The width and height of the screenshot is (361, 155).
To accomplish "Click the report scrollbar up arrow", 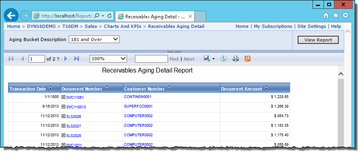I will coord(341,74).
